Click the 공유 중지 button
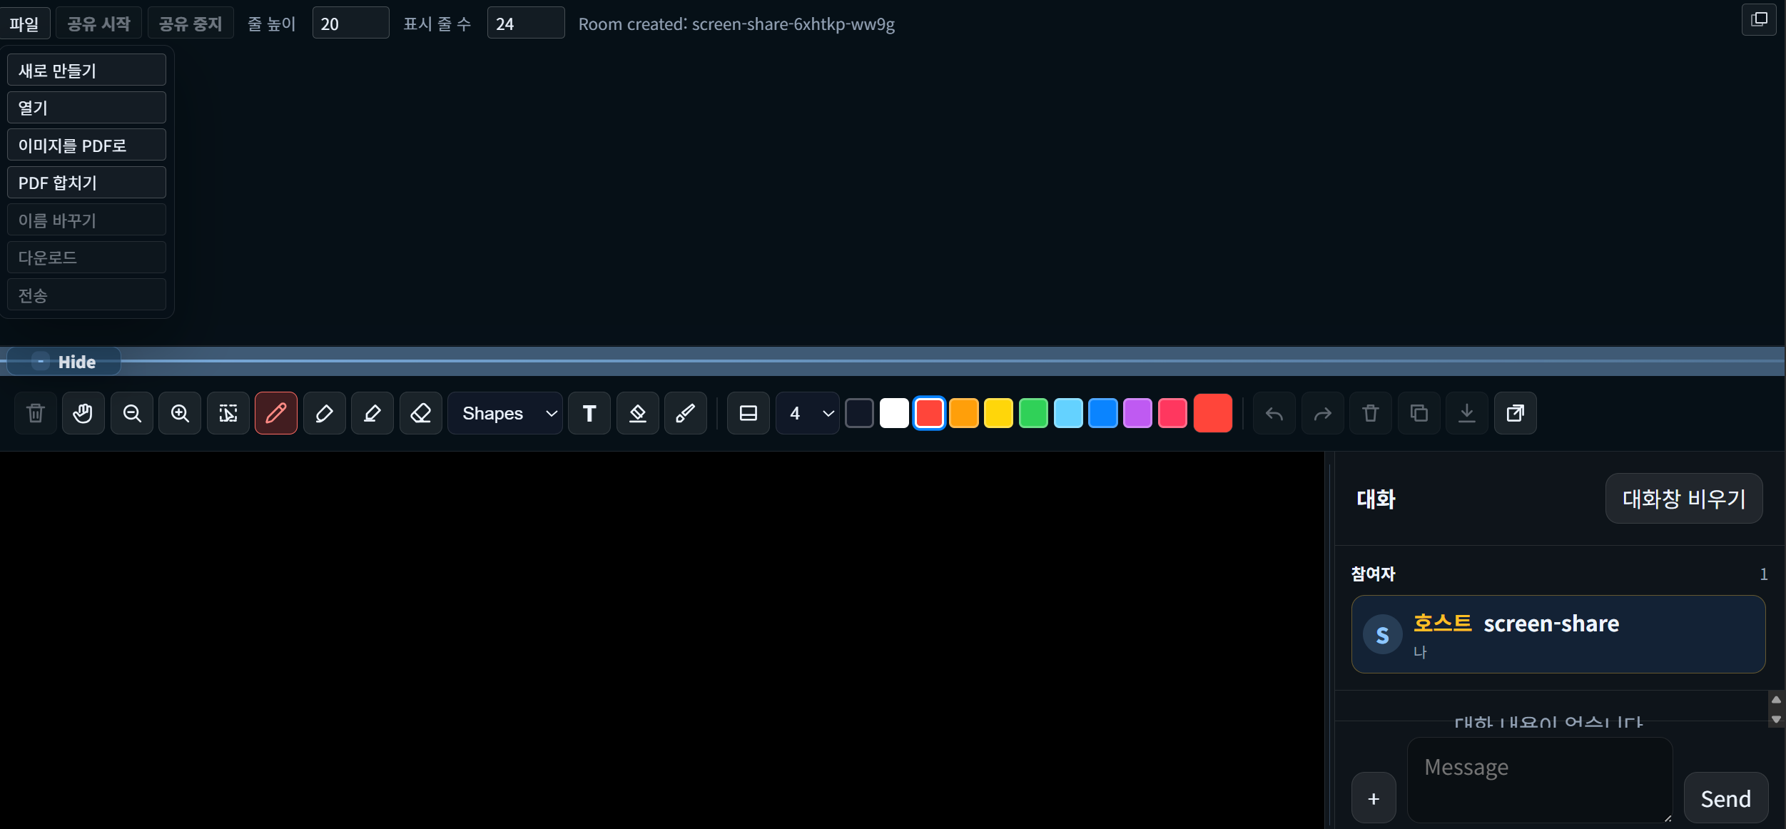This screenshot has width=1786, height=829. point(191,24)
